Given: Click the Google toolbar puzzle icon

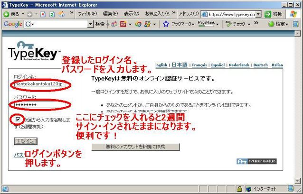Looking at the screenshot, I should pos(147,24).
